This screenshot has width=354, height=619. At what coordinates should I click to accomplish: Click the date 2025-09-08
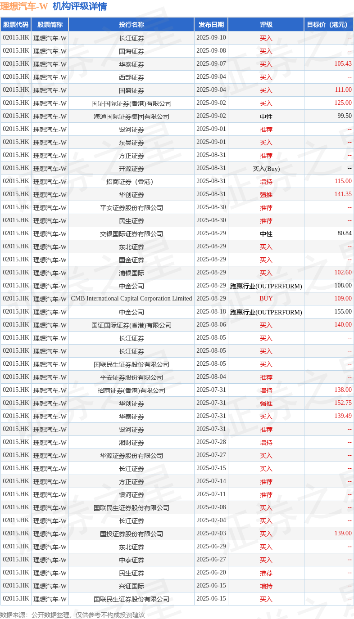[x=211, y=51]
